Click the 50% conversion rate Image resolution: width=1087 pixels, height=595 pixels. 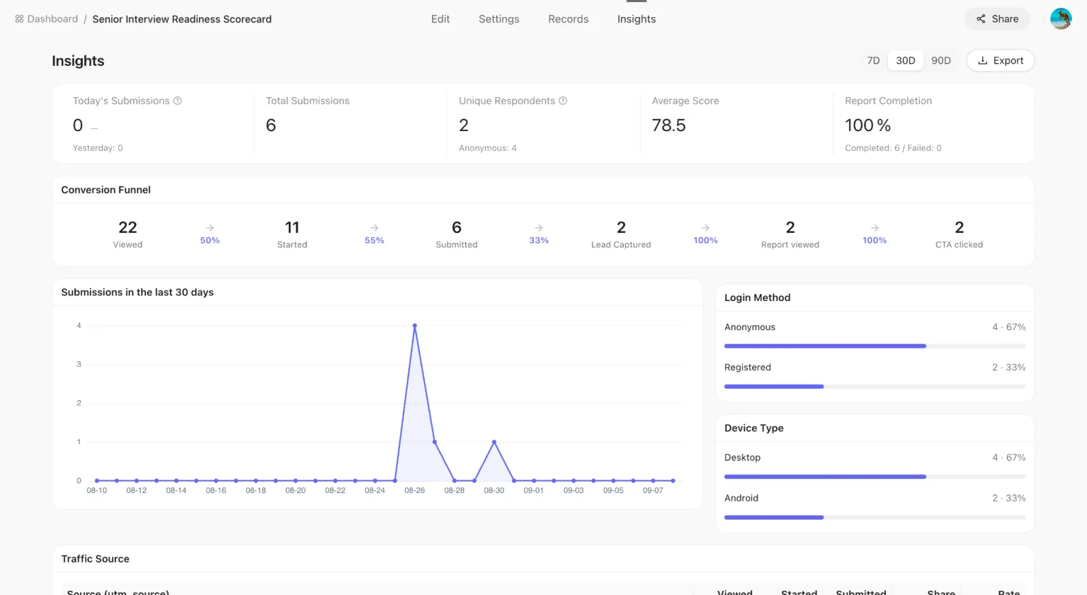tap(210, 240)
